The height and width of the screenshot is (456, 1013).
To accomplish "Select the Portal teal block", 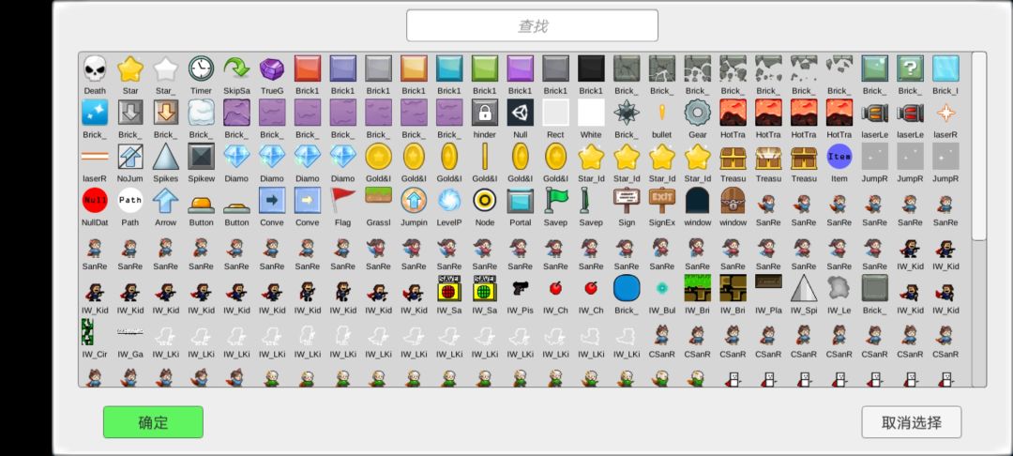I will (520, 200).
